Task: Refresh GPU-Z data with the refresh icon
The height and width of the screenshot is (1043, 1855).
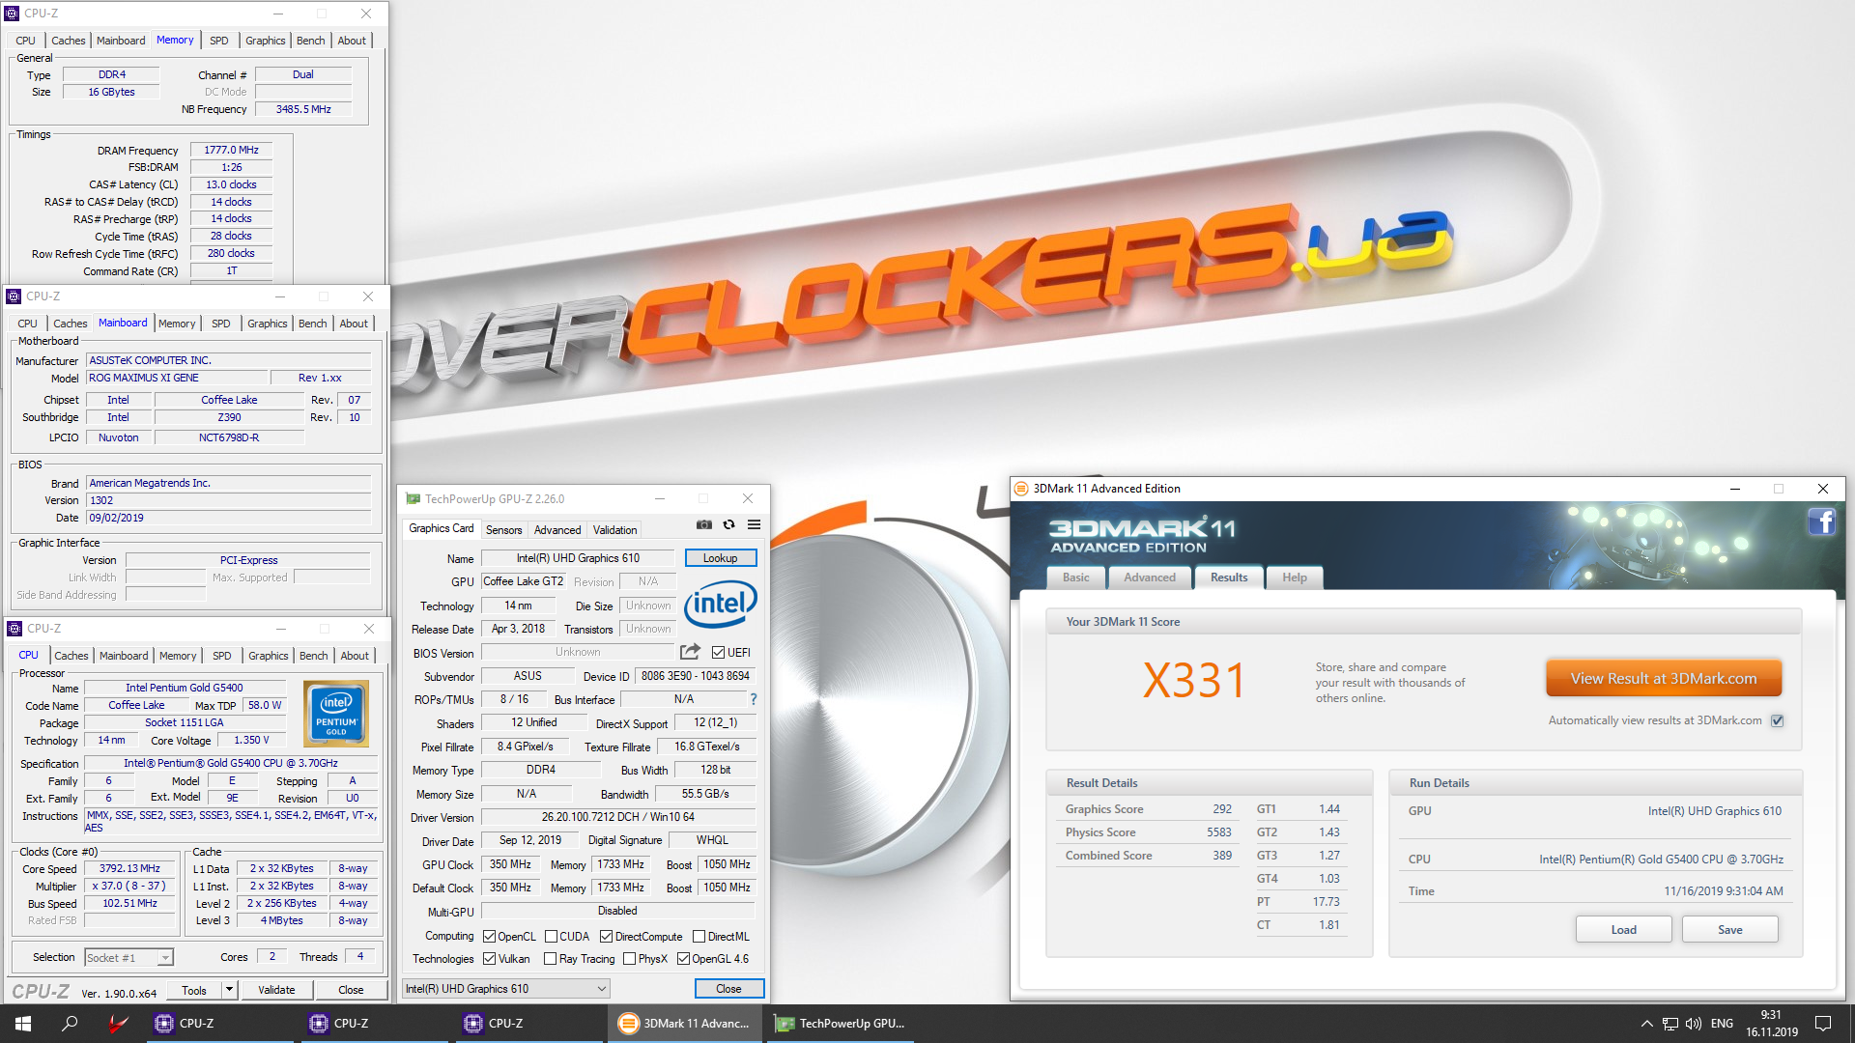Action: [729, 525]
